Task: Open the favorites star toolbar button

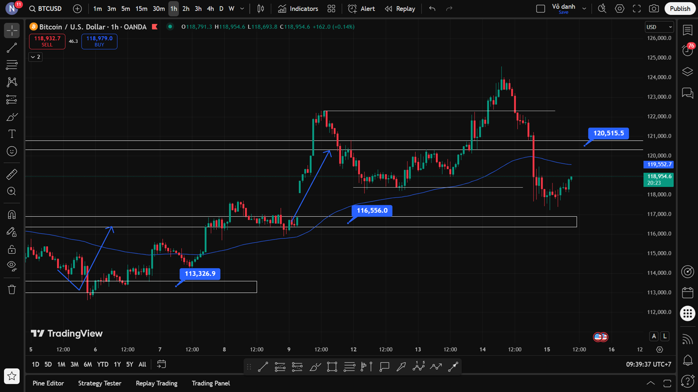Action: click(x=12, y=376)
